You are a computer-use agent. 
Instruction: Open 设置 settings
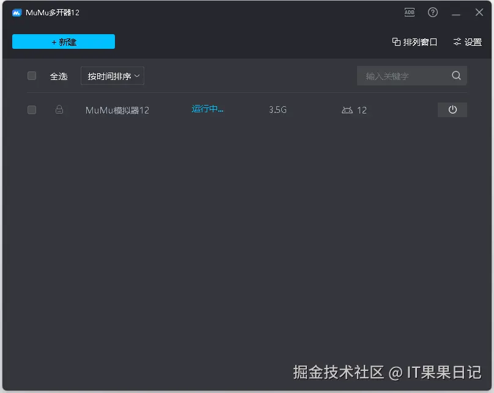click(468, 42)
